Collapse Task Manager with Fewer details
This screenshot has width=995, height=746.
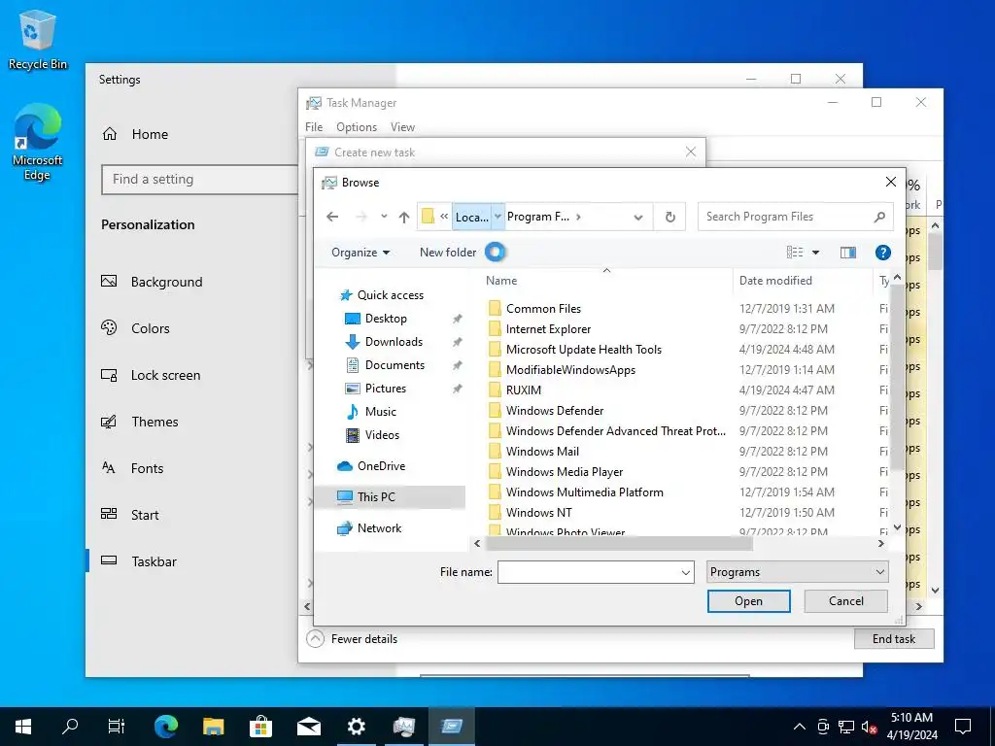click(352, 639)
